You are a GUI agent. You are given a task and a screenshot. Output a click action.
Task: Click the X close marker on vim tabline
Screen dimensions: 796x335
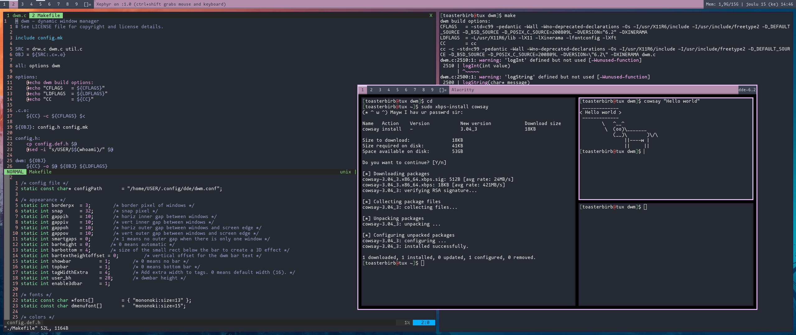tap(431, 16)
